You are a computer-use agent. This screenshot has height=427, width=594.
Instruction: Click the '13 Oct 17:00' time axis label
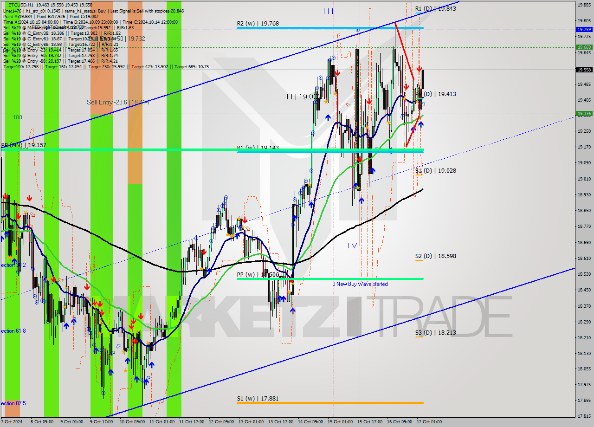click(x=281, y=422)
